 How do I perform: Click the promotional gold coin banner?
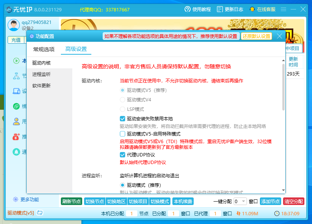click(183, 25)
